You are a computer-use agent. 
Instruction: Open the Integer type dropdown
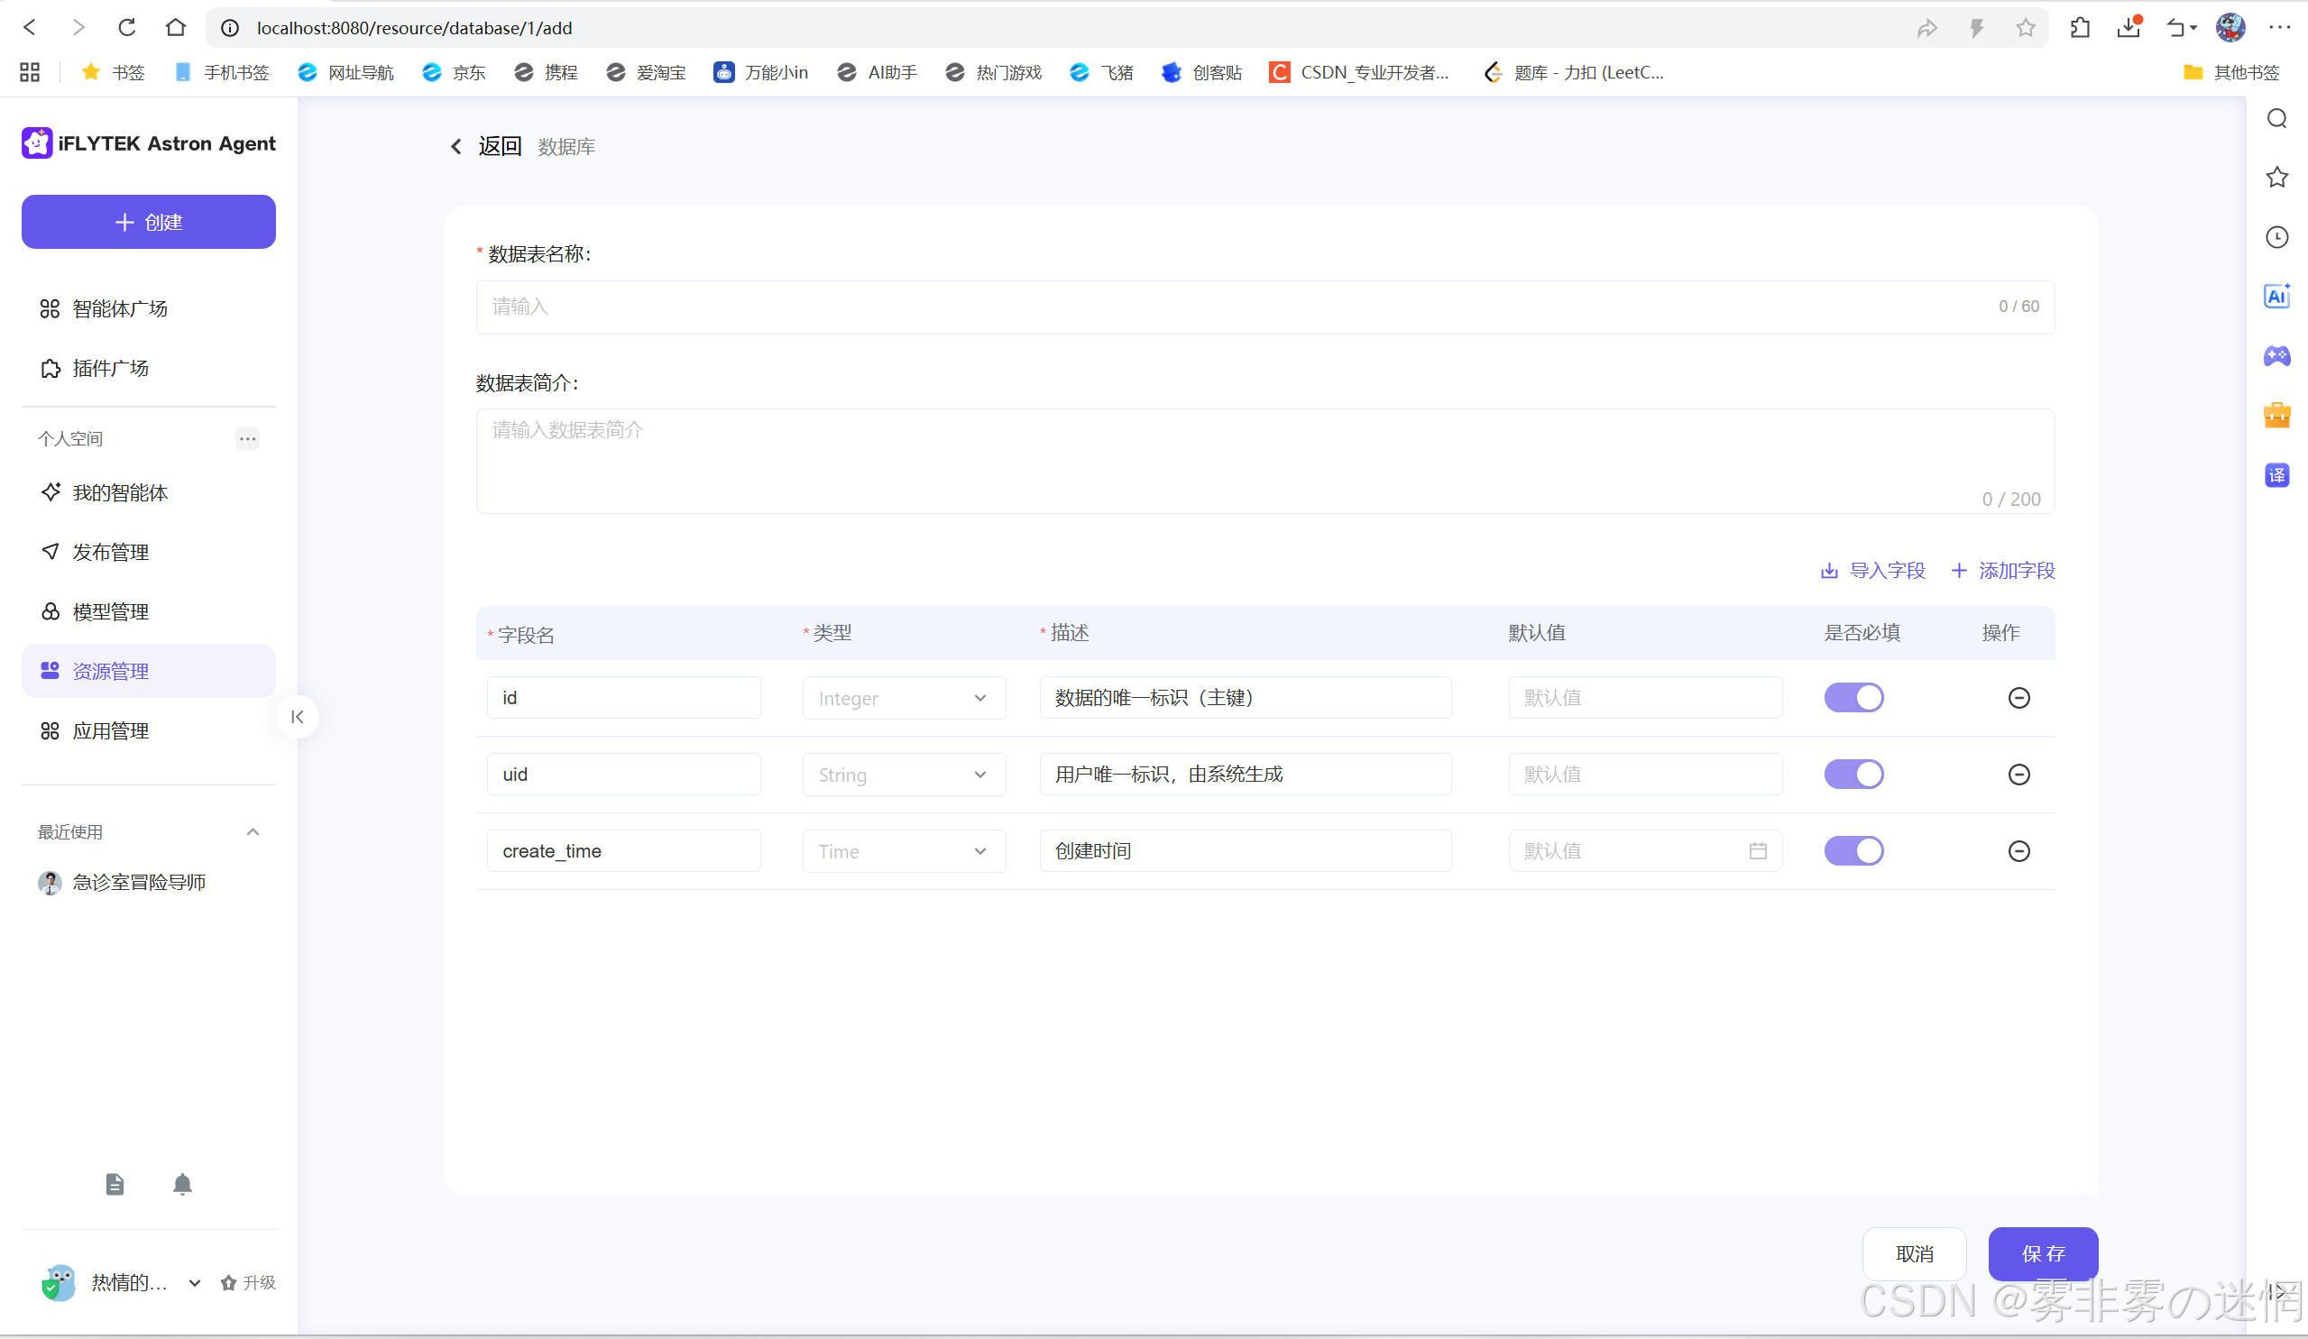903,698
